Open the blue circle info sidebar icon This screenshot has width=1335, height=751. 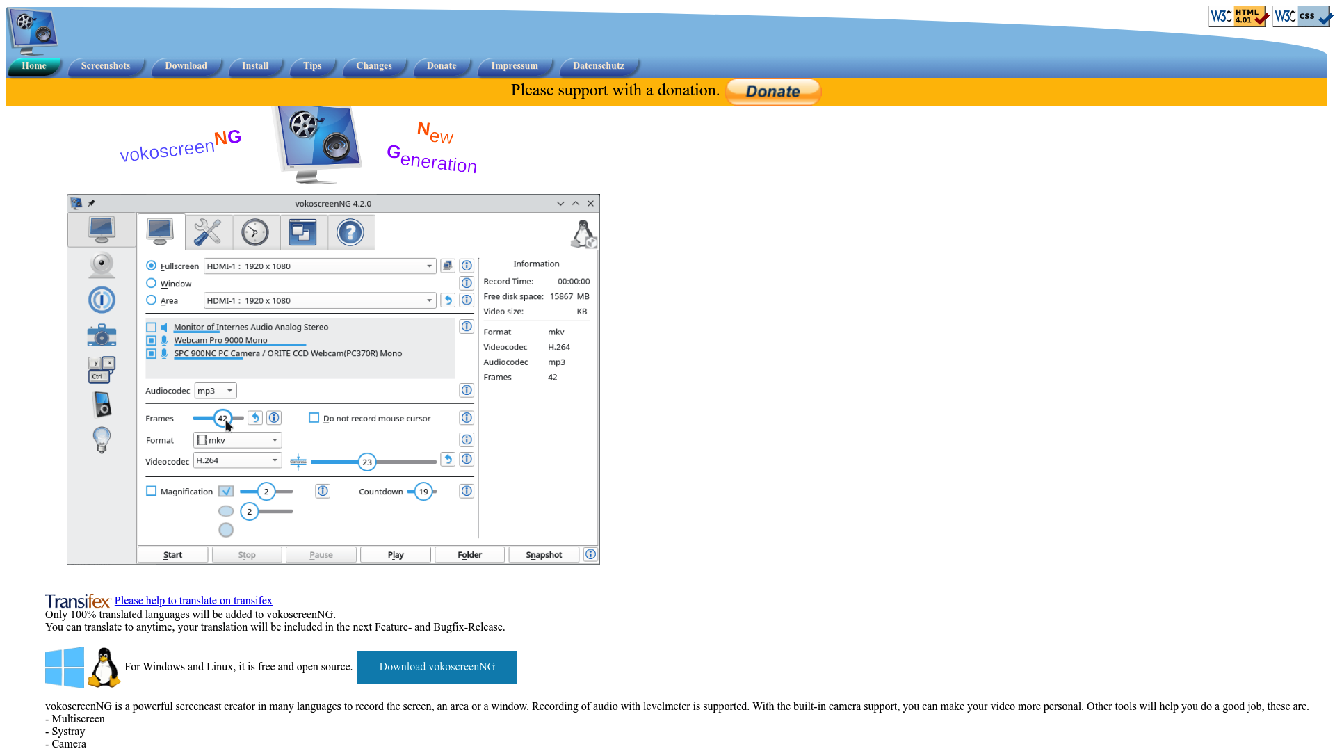[102, 300]
